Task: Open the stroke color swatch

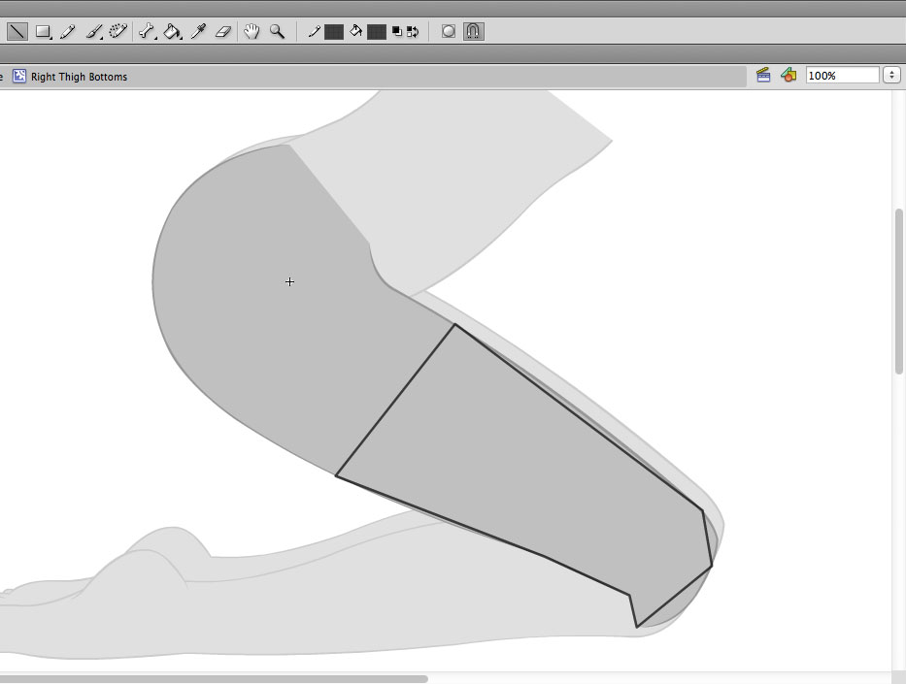Action: [x=334, y=31]
